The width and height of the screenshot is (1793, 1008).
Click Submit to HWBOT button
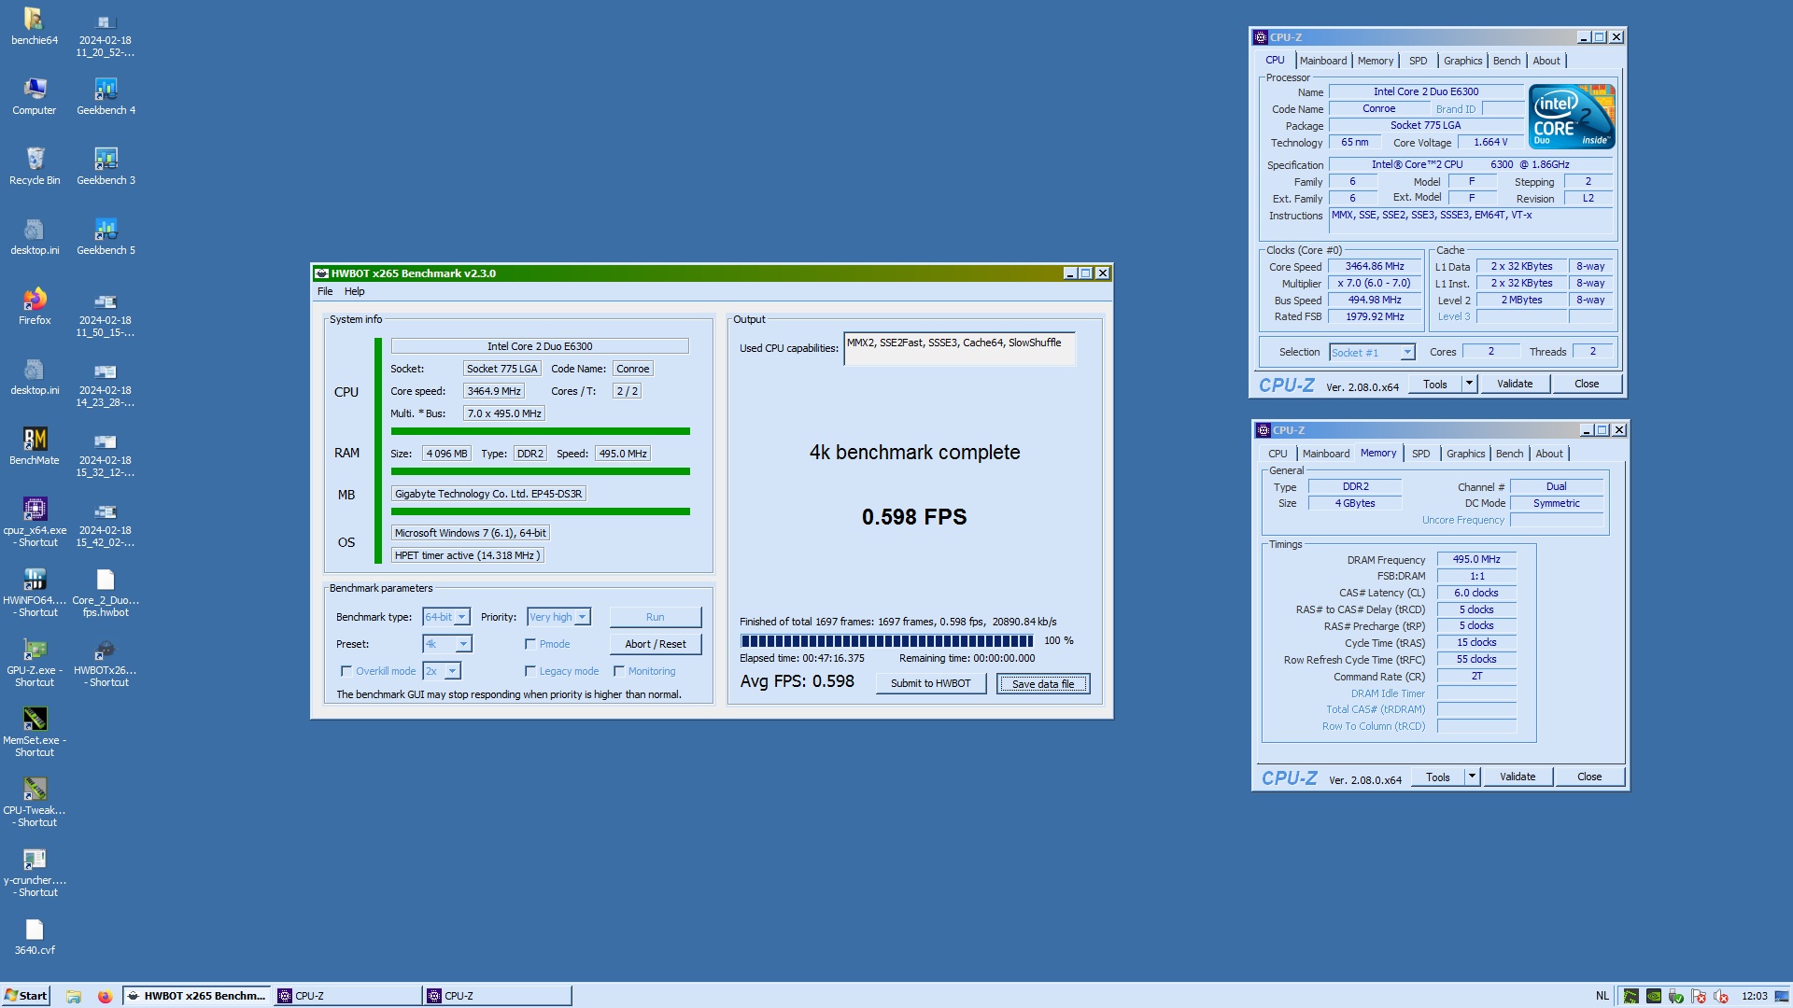point(930,683)
